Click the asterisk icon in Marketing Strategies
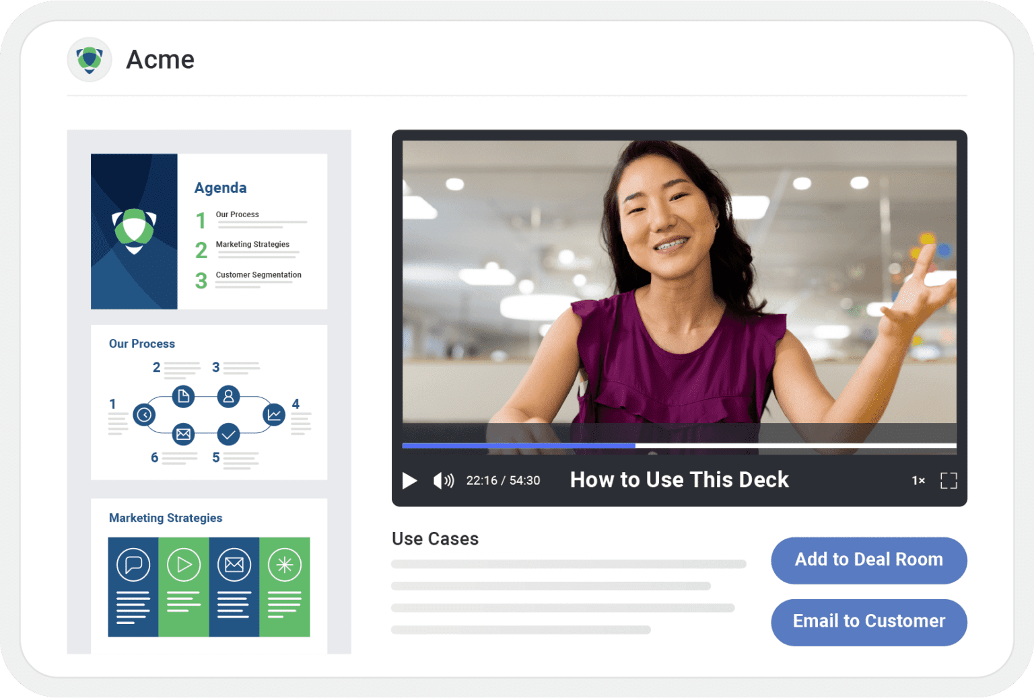 click(x=285, y=565)
